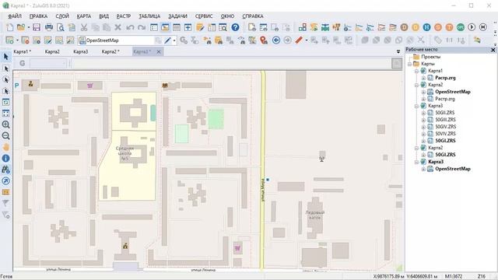Select the bold Карта3 node in workspace tree
This screenshot has height=280, width=498.
tap(436, 162)
